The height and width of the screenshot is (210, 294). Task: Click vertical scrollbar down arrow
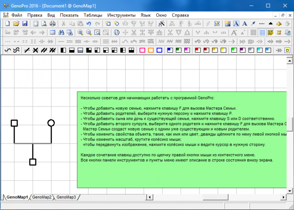pyautogui.click(x=290, y=191)
